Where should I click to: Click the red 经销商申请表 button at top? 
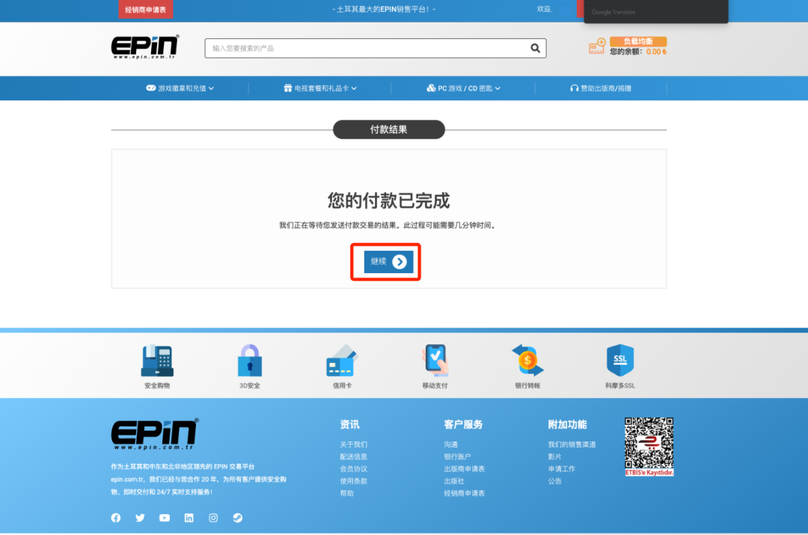pos(146,9)
